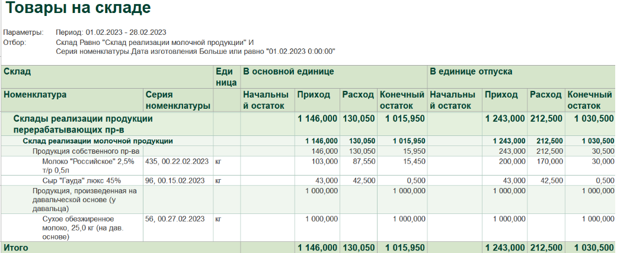Select the "В основной единице" group header
This screenshot has width=617, height=253.
click(334, 76)
